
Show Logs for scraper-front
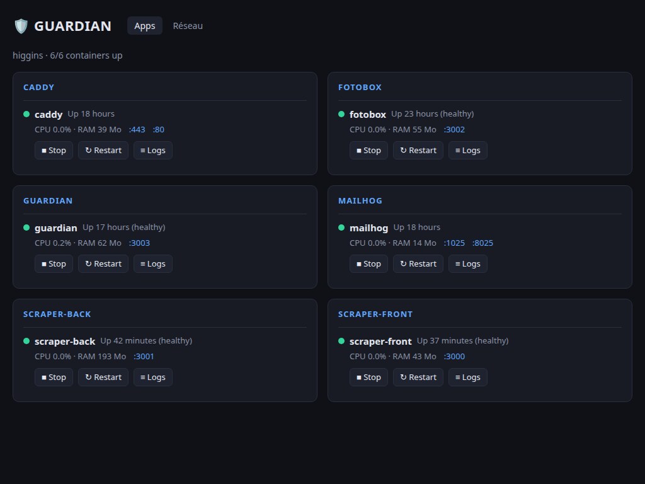click(468, 377)
